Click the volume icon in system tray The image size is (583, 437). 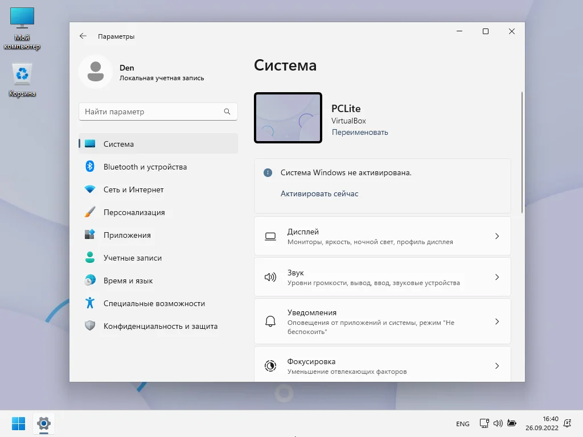click(498, 423)
